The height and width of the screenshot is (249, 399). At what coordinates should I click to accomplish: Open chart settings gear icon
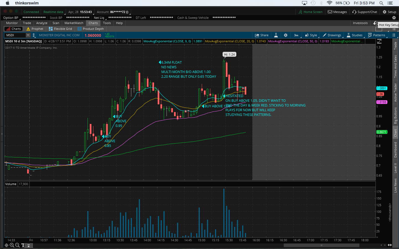click(286, 35)
